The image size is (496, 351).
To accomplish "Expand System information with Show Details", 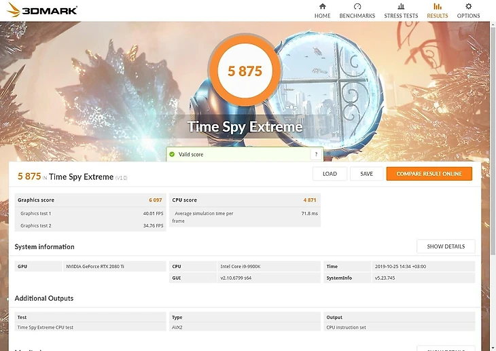I will 445,246.
